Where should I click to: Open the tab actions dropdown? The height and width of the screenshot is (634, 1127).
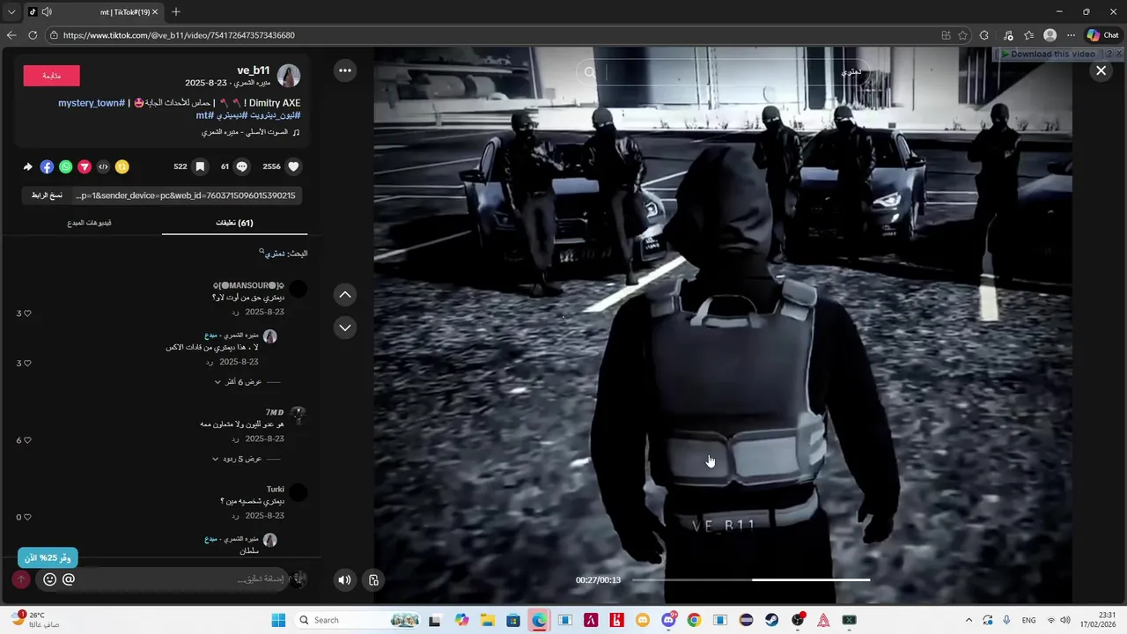click(11, 11)
